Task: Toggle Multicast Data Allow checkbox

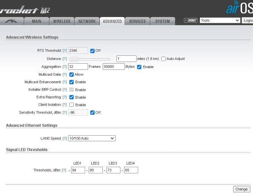Action: [x=71, y=74]
